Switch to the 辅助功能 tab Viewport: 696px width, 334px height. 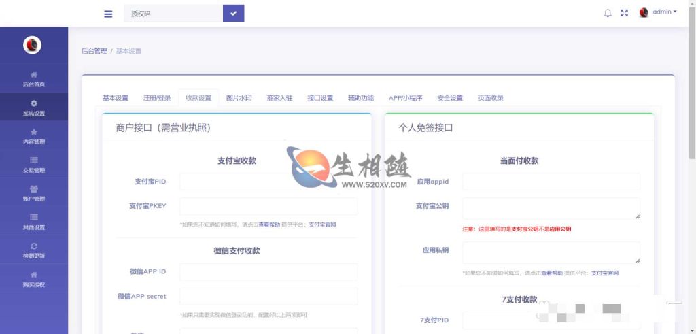point(361,98)
